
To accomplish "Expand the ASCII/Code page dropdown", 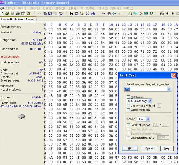I will [150, 101].
